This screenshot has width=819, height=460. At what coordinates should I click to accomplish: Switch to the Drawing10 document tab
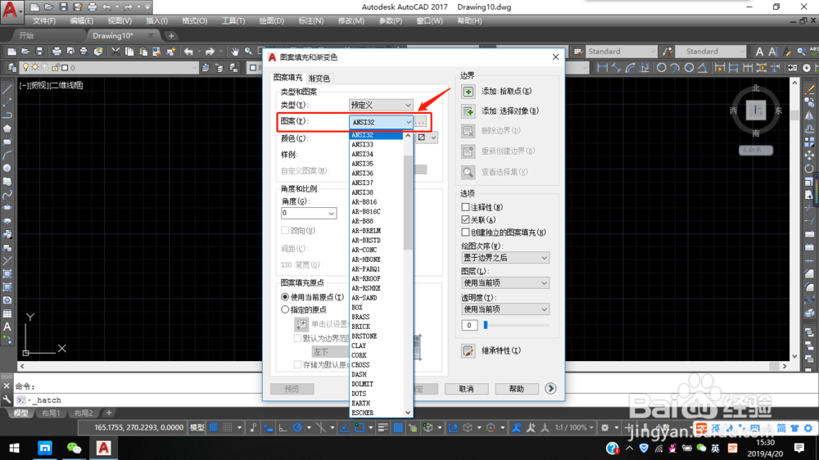[113, 35]
